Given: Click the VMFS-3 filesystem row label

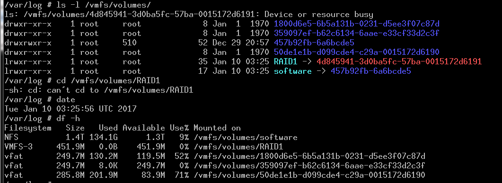Looking at the screenshot, I should pyautogui.click(x=18, y=147).
